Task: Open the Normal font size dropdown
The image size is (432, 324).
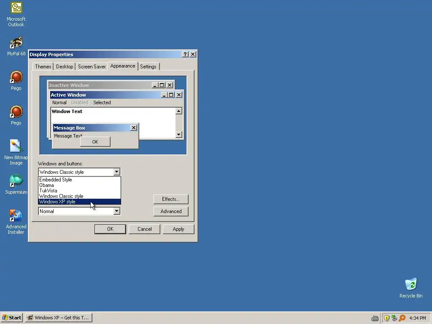Action: pos(116,211)
